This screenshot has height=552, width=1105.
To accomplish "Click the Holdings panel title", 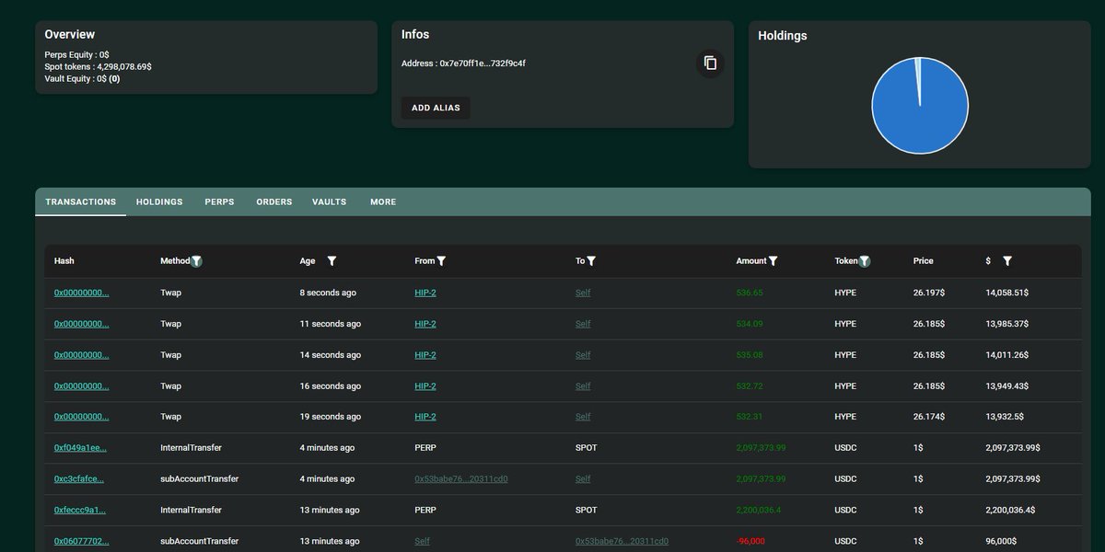I will tap(783, 36).
